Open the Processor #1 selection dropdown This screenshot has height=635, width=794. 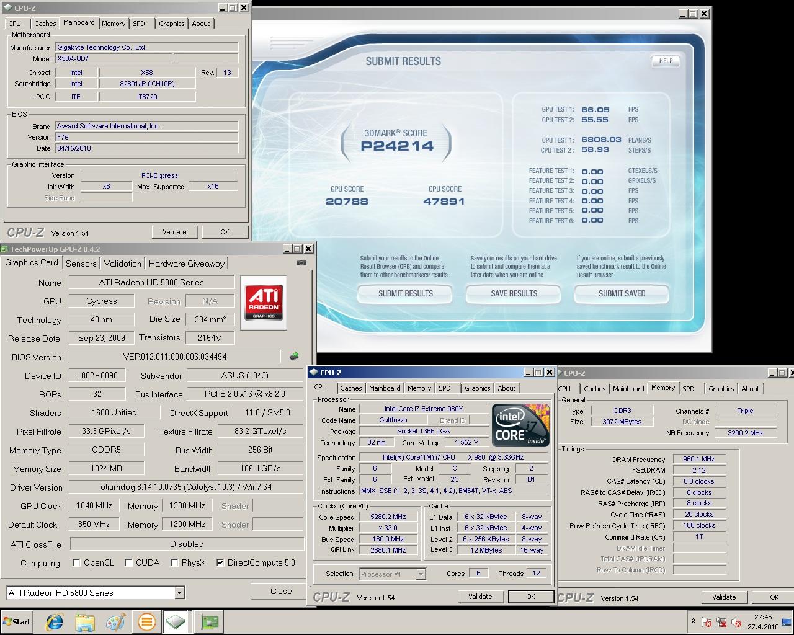point(421,574)
